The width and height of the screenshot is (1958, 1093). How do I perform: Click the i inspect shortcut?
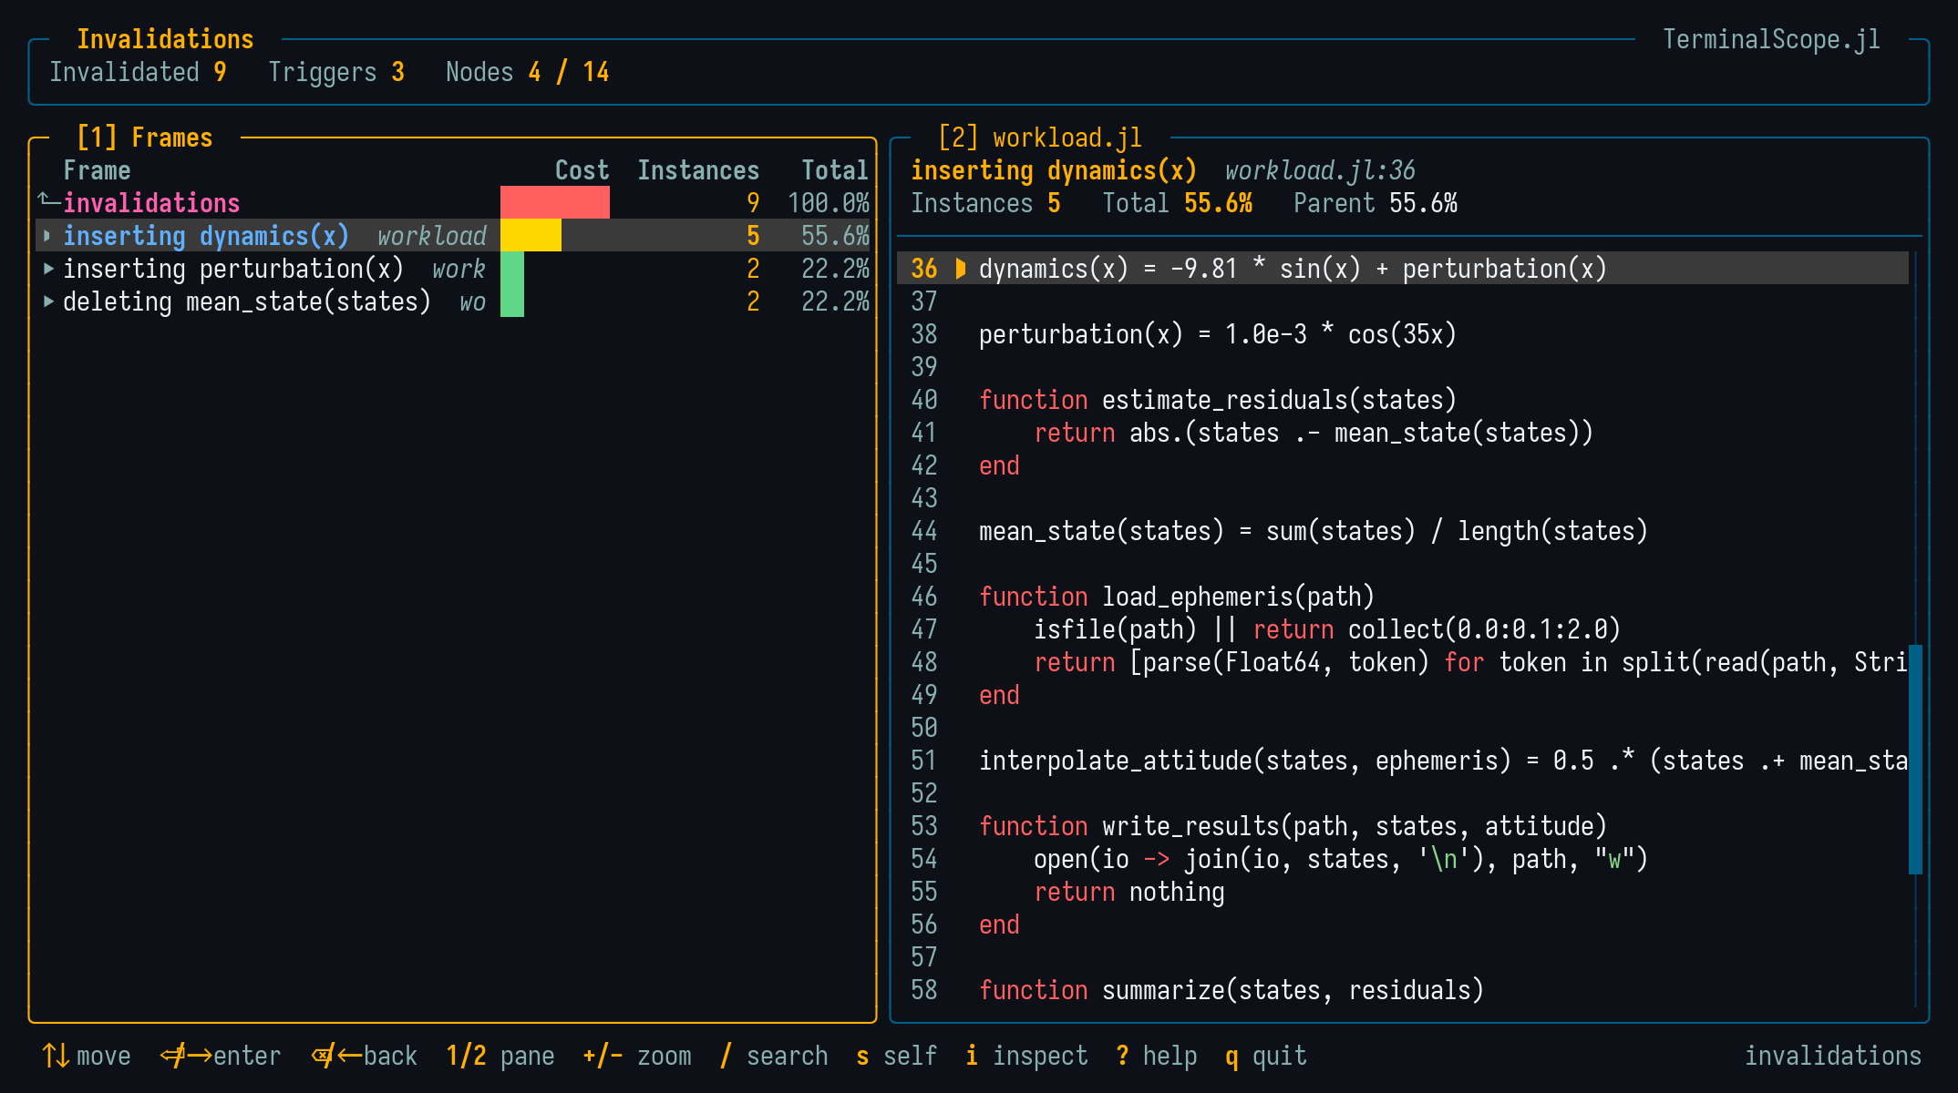pyautogui.click(x=1026, y=1056)
